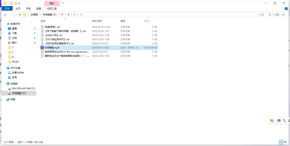
Task: Refresh the current folder view
Action: [263, 15]
